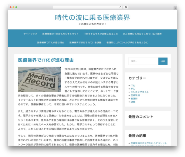Screen dimensions: 185x157
Task: Focus the sidebar search input field
Action: tap(144, 61)
